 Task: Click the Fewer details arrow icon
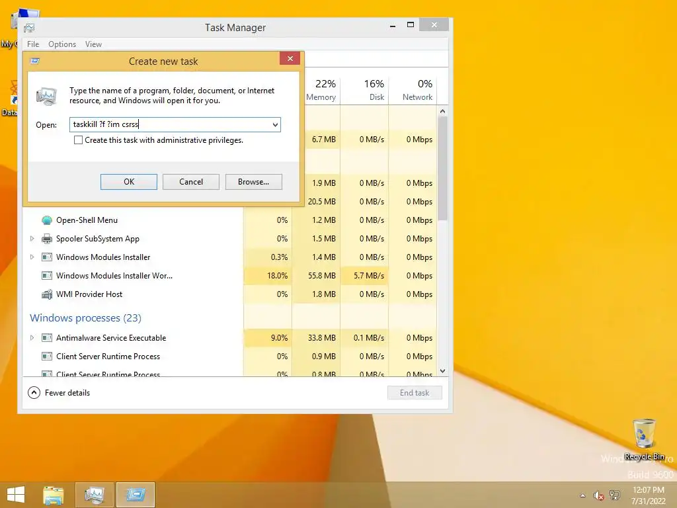pos(34,393)
